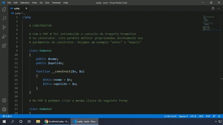Click the # CONSTRUCTOR comment

pyautogui.click(x=40, y=26)
